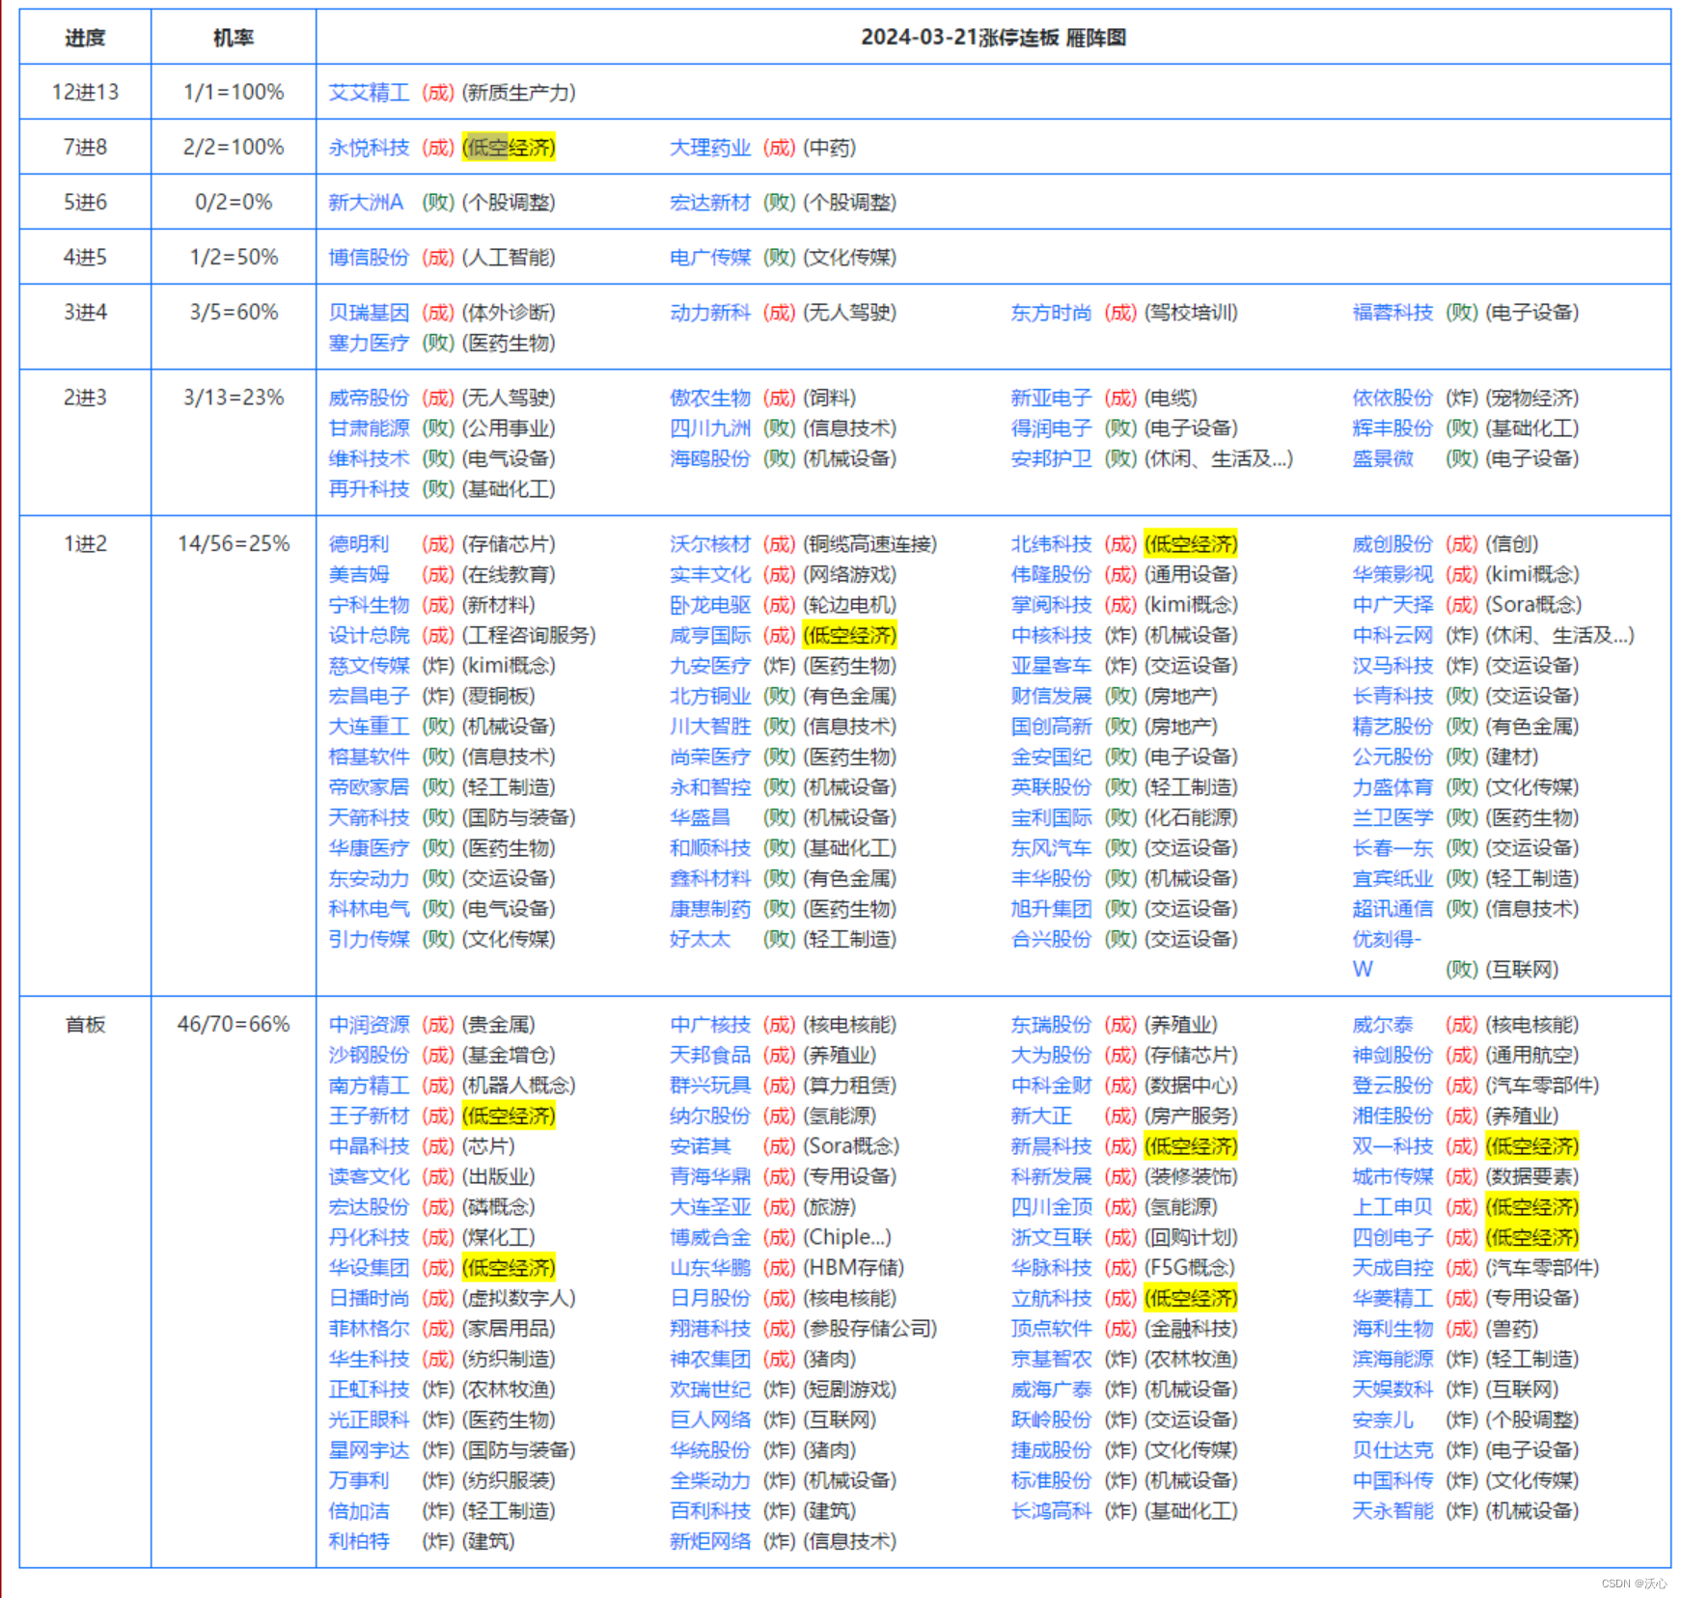
Task: Click the 贝瑞基因 link
Action: pos(369,313)
